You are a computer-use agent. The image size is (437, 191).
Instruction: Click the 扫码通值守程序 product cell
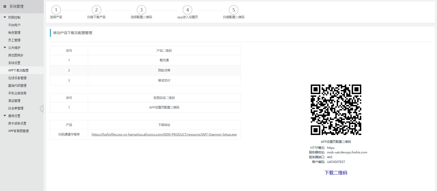click(x=69, y=134)
